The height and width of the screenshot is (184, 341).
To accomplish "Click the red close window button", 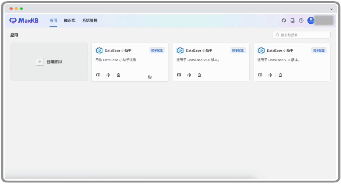I will (x=11, y=9).
